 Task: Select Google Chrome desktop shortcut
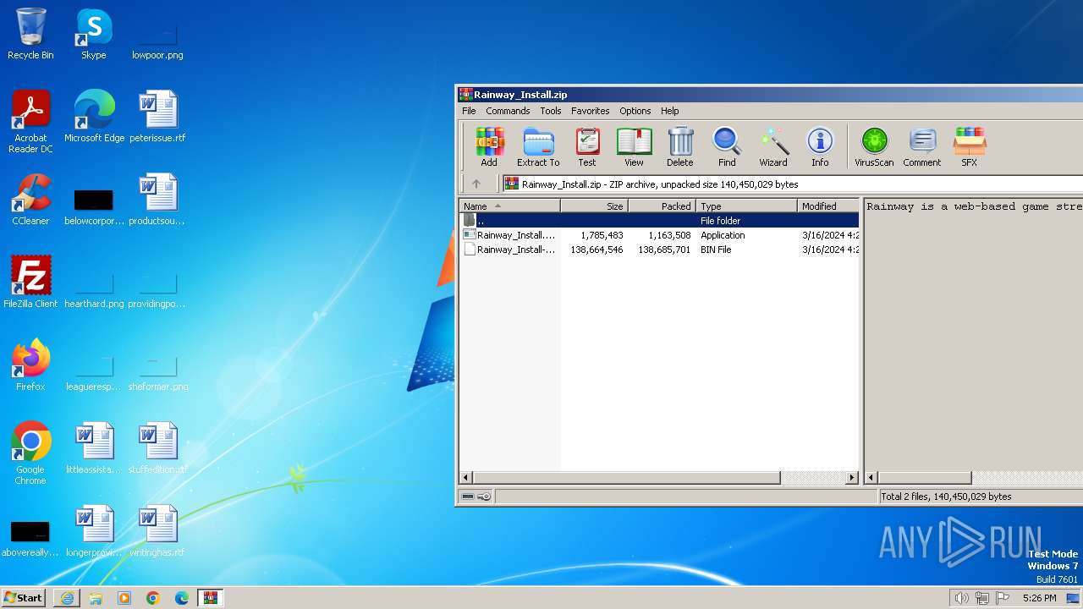30,453
